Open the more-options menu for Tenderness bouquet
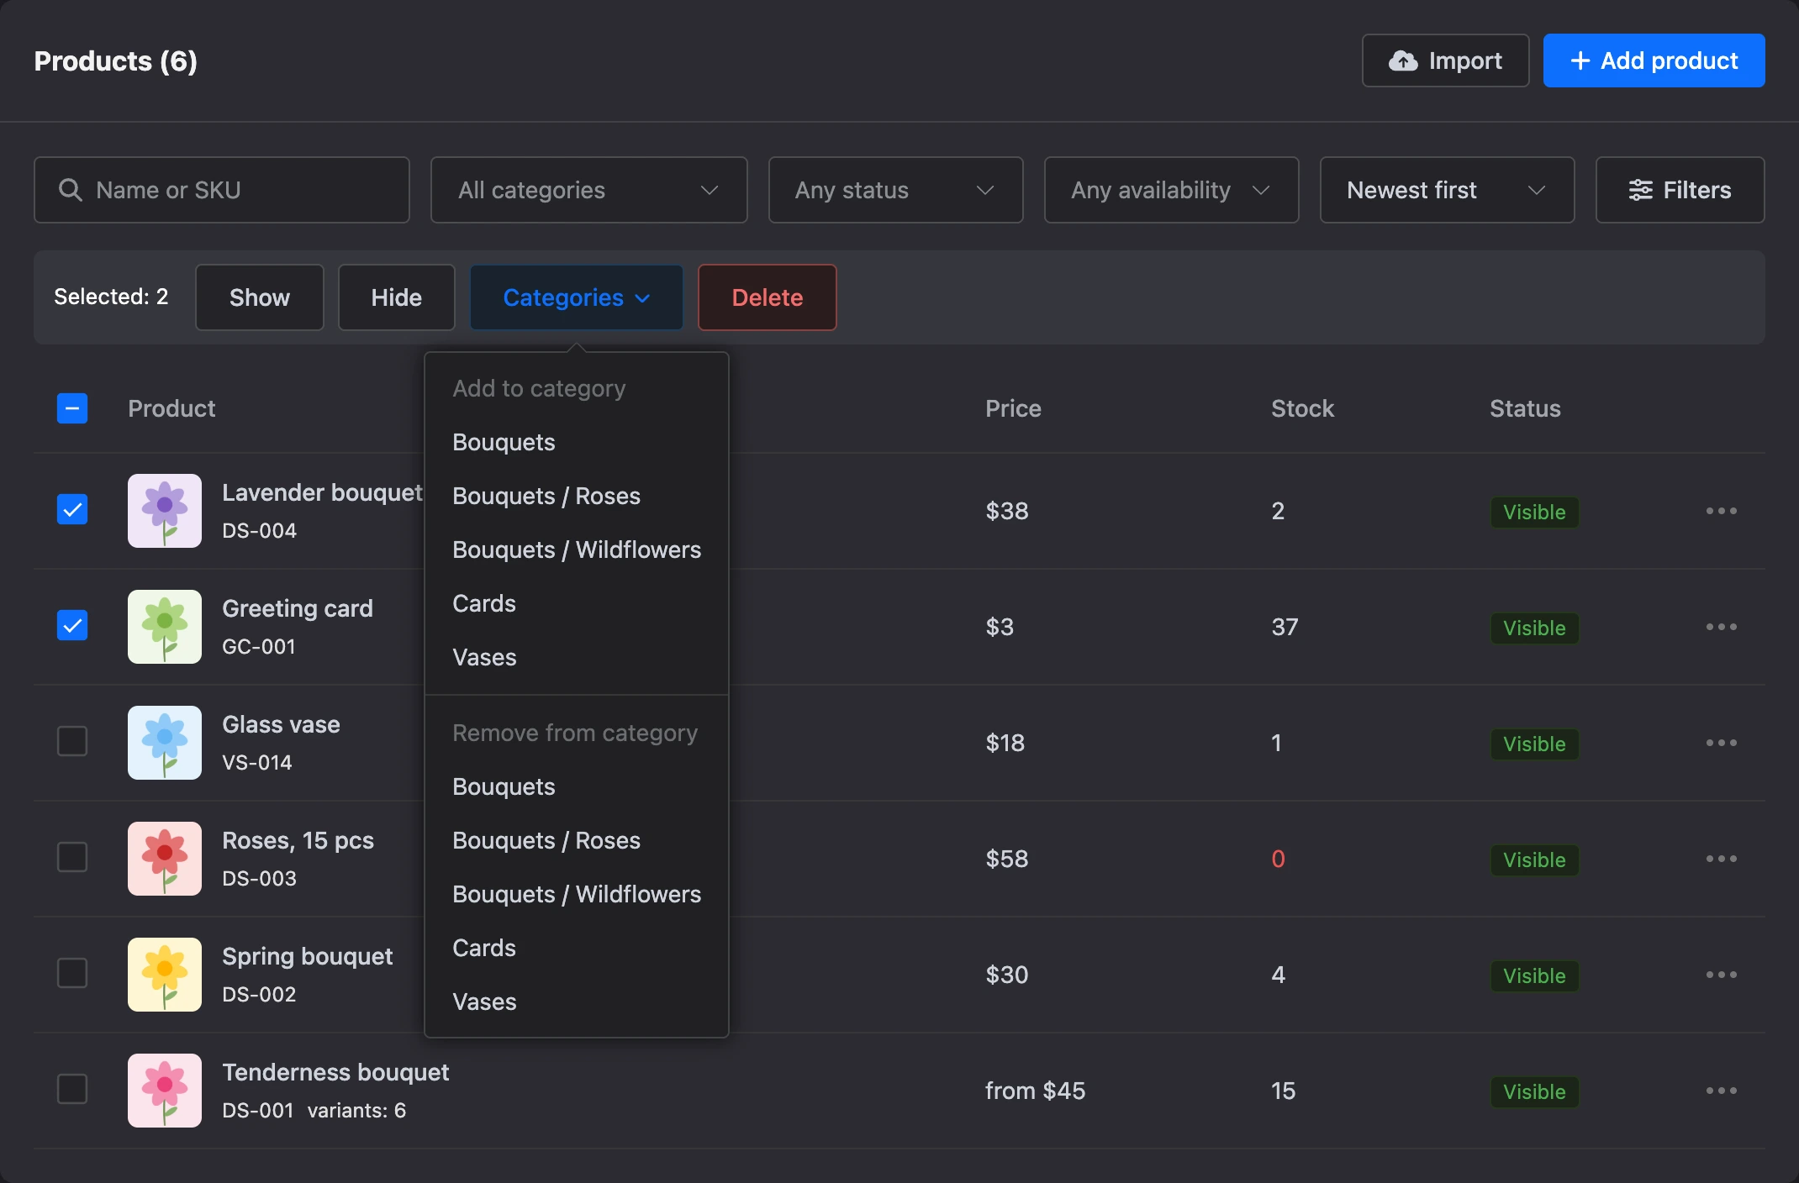The width and height of the screenshot is (1799, 1183). pyautogui.click(x=1721, y=1091)
